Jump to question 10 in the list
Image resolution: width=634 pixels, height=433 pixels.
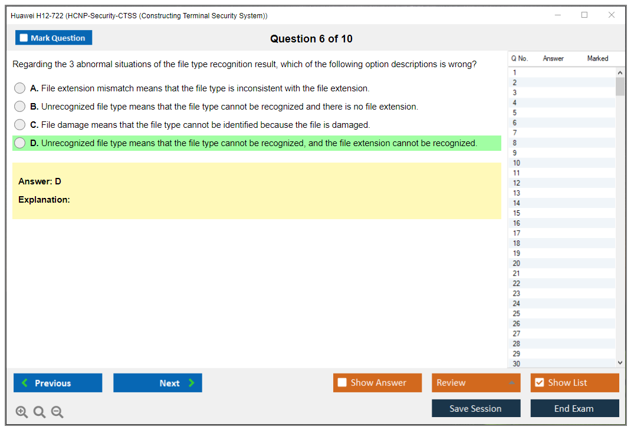click(x=517, y=163)
